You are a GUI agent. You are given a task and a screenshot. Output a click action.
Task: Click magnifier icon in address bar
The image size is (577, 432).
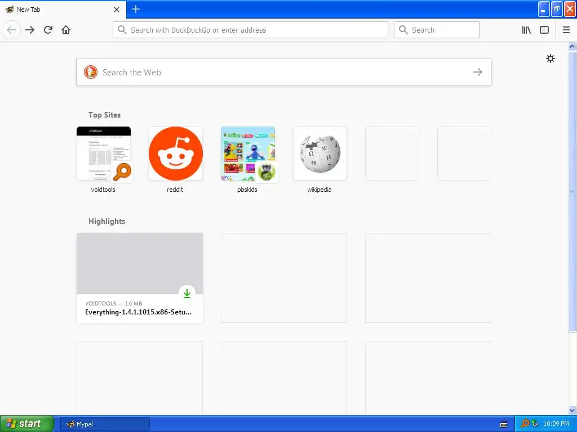click(122, 30)
